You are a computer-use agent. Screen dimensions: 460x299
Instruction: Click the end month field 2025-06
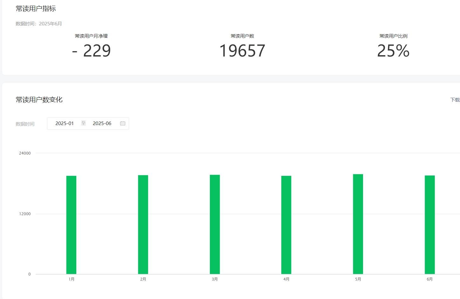(x=102, y=123)
